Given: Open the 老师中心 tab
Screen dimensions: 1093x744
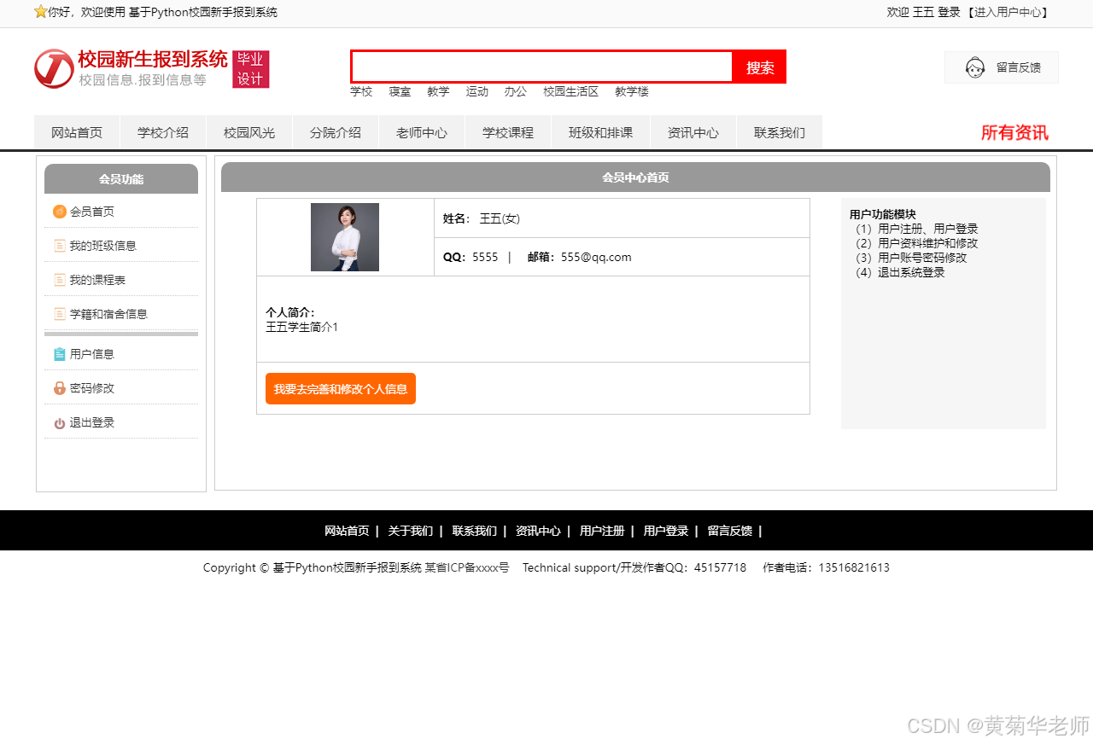Looking at the screenshot, I should point(422,132).
